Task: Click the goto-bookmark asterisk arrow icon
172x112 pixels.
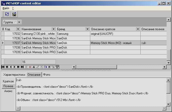Action: (x=53, y=67)
